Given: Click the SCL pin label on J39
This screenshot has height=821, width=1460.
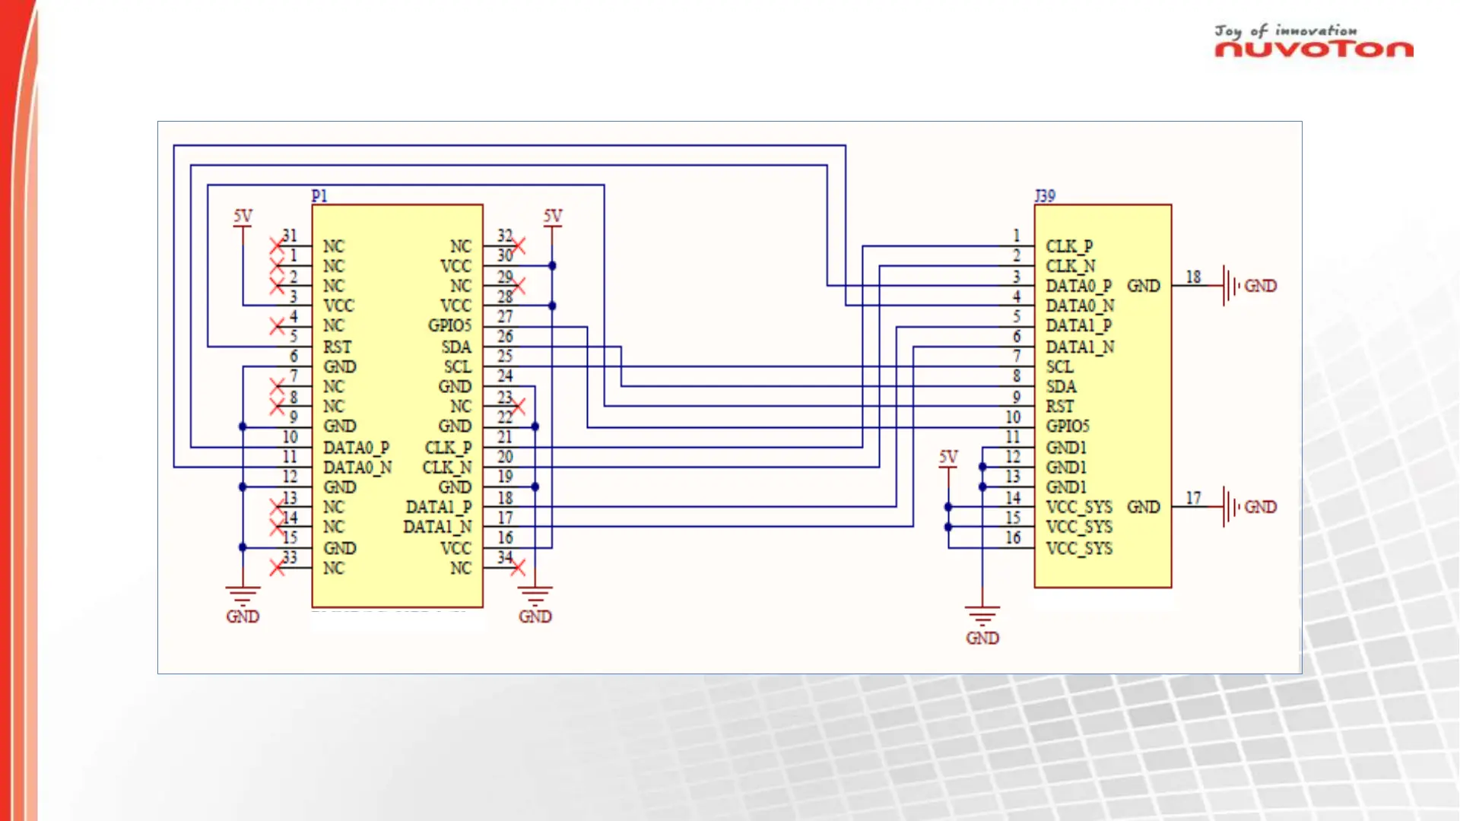Looking at the screenshot, I should tap(1058, 366).
